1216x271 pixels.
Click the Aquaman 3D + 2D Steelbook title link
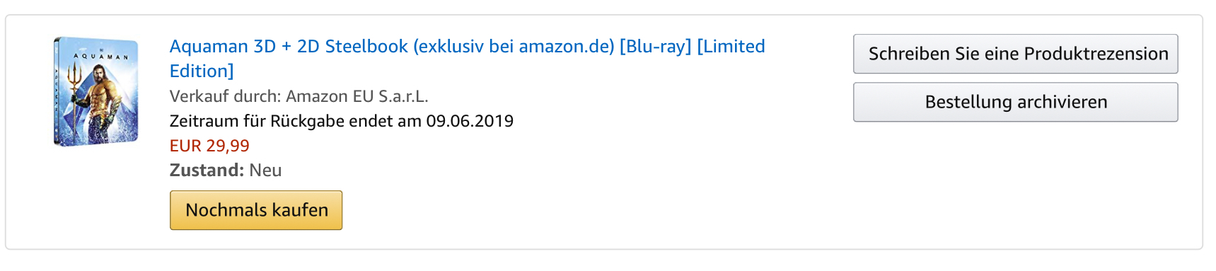(x=467, y=59)
